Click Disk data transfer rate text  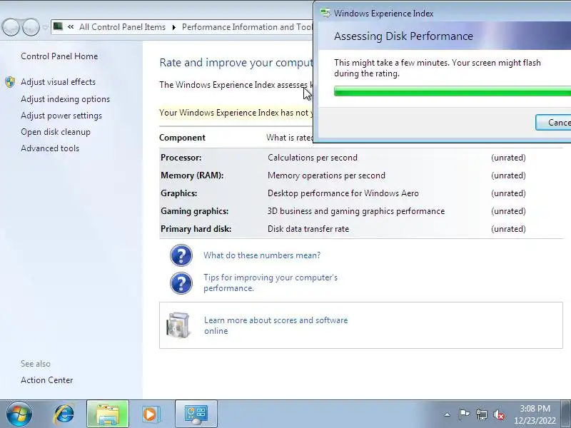[308, 229]
